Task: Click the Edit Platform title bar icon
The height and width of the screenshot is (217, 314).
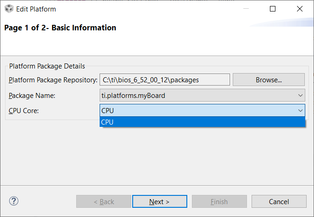Action: point(8,9)
